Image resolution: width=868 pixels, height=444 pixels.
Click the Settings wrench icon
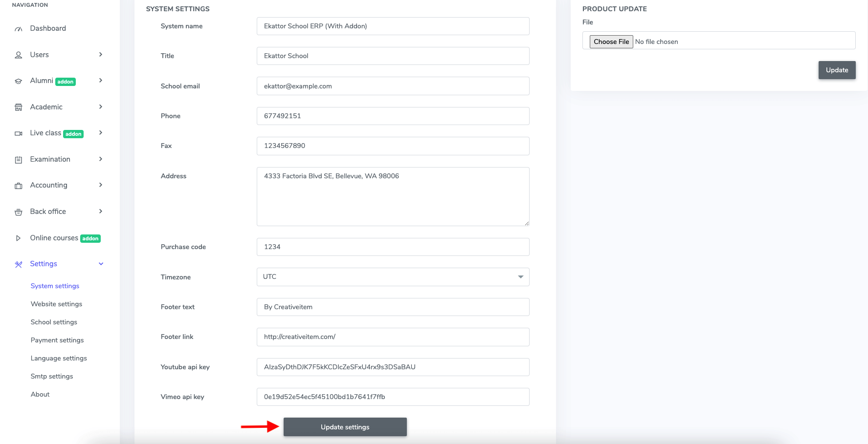(x=18, y=264)
